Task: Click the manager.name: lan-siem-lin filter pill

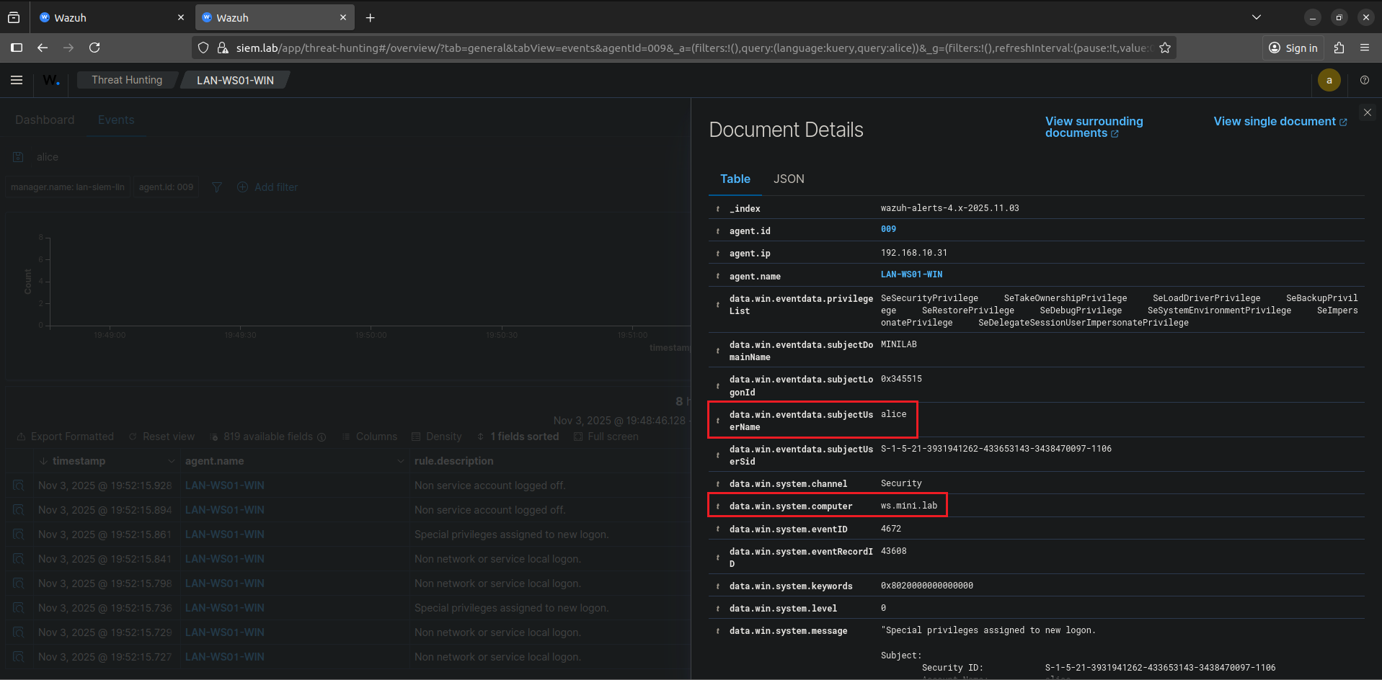Action: click(x=68, y=187)
